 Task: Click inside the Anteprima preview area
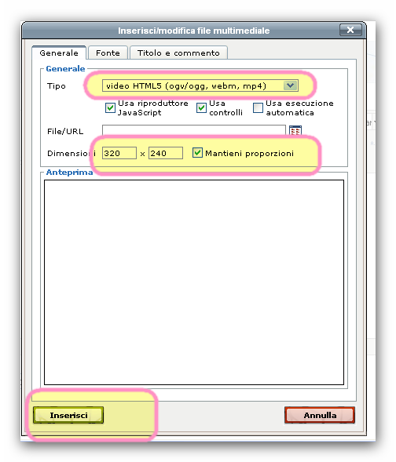coord(194,282)
